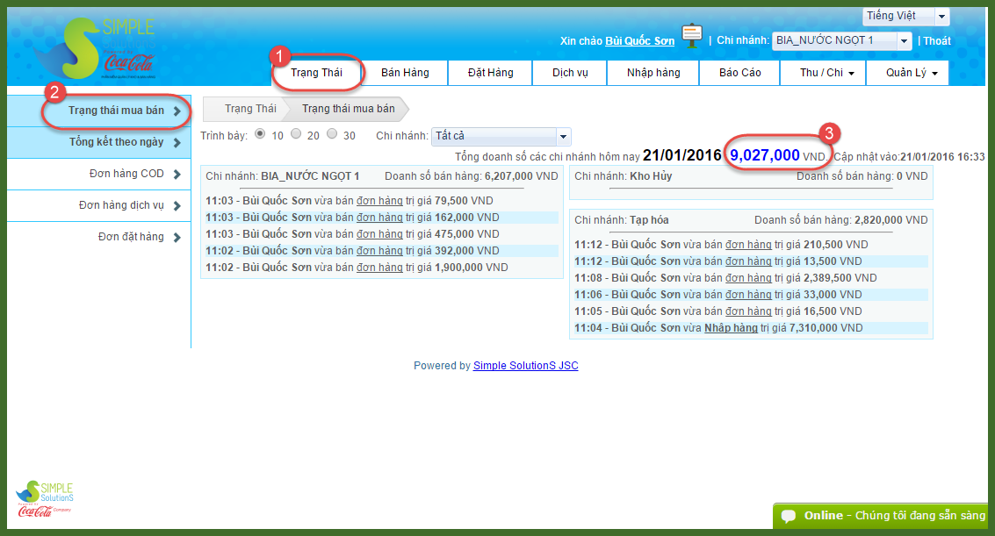Select the 10 rows display radio button

[x=260, y=135]
